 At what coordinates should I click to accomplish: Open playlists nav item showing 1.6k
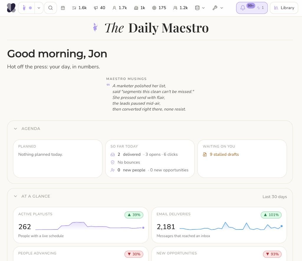(x=79, y=8)
